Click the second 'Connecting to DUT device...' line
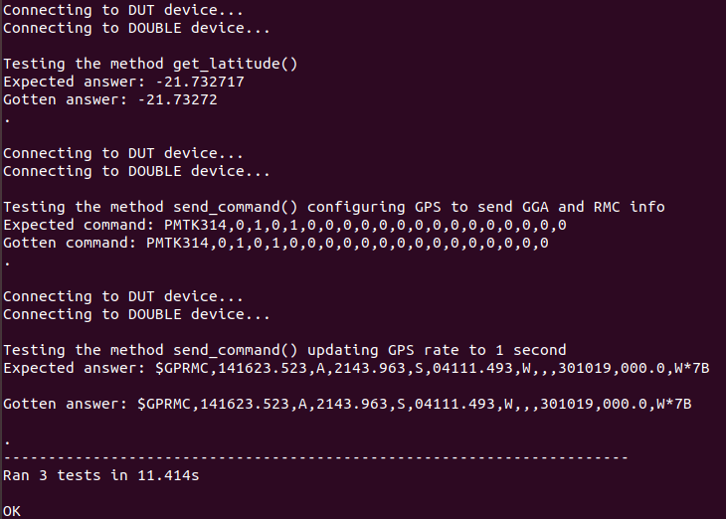Image resolution: width=726 pixels, height=519 pixels. [x=122, y=153]
